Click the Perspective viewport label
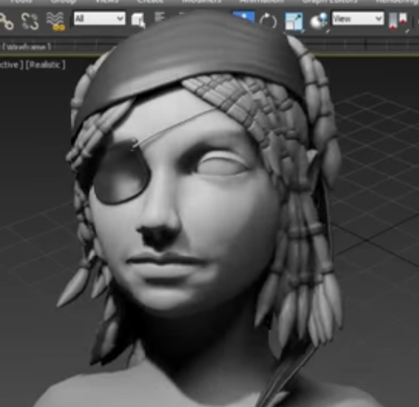Image resolution: width=419 pixels, height=407 pixels. coord(11,65)
